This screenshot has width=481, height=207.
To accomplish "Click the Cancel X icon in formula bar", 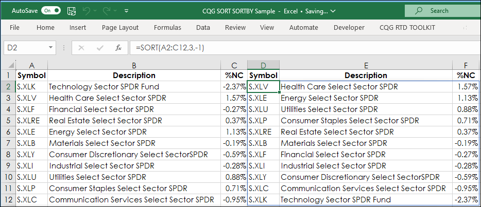I will pyautogui.click(x=81, y=48).
